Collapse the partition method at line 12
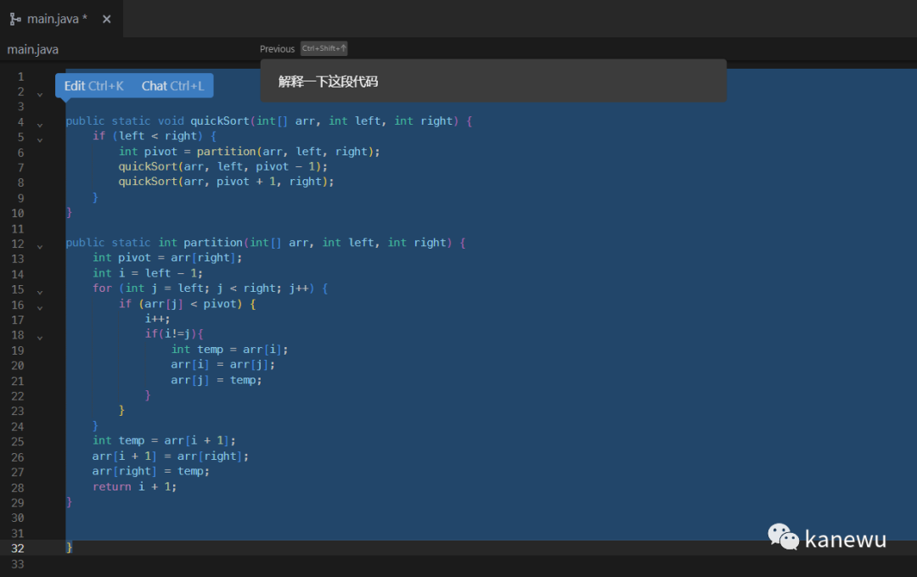917x577 pixels. coord(40,246)
